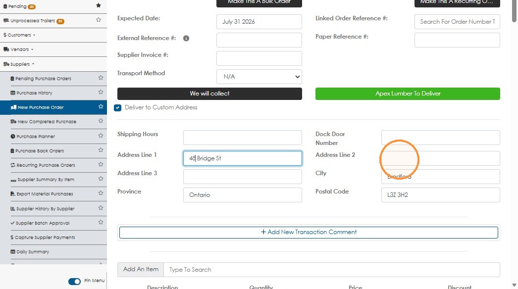
Task: Star the New Purchase Order entry
Action: 101,106
